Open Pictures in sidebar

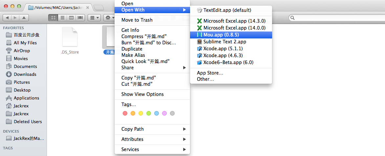pos(23,82)
